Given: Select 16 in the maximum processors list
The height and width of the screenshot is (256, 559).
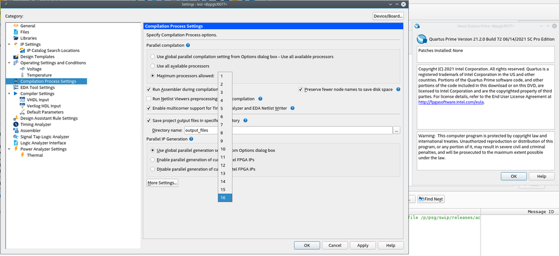Looking at the screenshot, I should pos(223,197).
